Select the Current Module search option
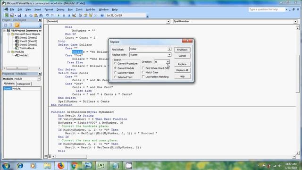Image resolution: width=302 pixels, height=170 pixels. point(124,68)
